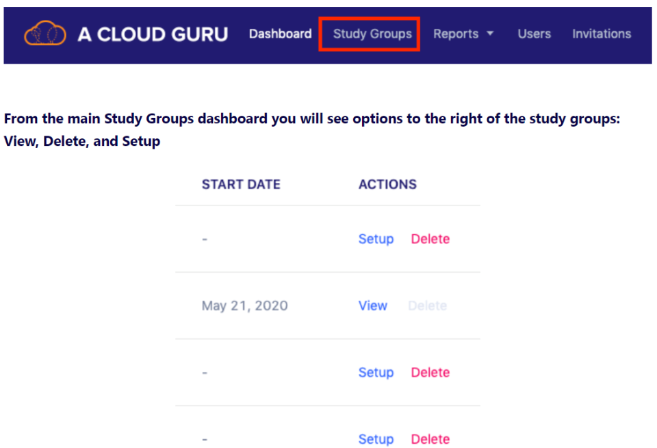
Task: Delete the first study group
Action: pos(430,238)
